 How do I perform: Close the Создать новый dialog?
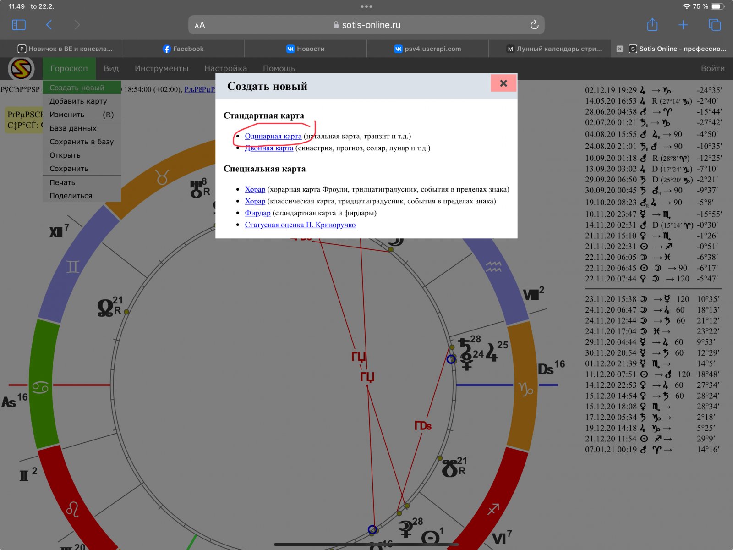pyautogui.click(x=503, y=83)
